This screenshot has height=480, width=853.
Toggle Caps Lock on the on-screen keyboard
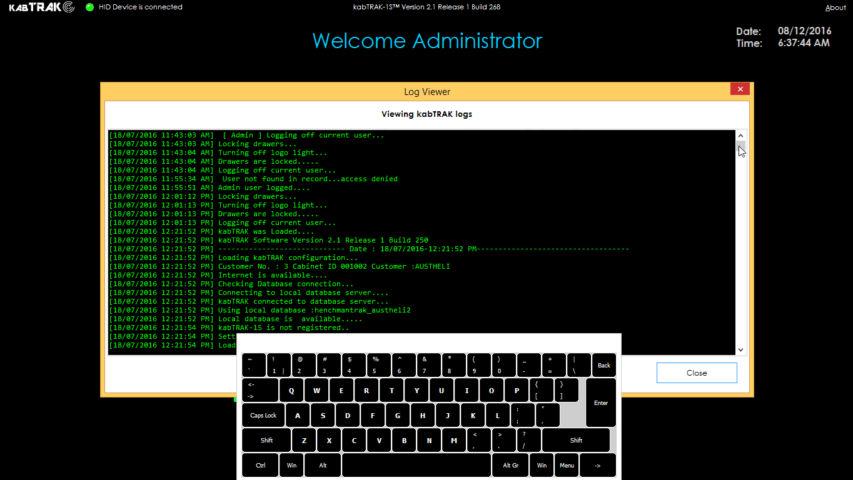[x=263, y=415]
